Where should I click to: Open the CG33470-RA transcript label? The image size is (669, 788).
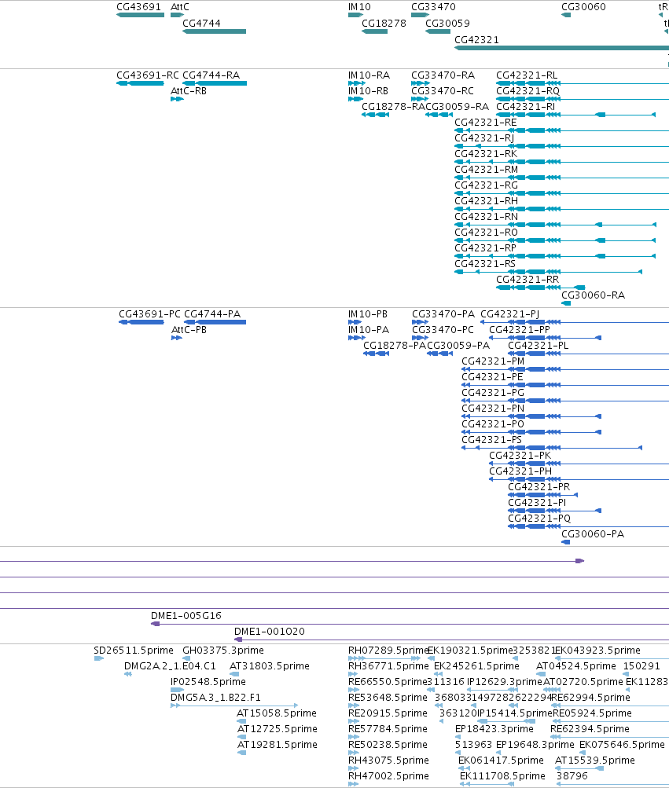(443, 75)
